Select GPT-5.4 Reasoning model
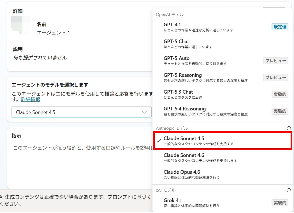 pos(222,111)
